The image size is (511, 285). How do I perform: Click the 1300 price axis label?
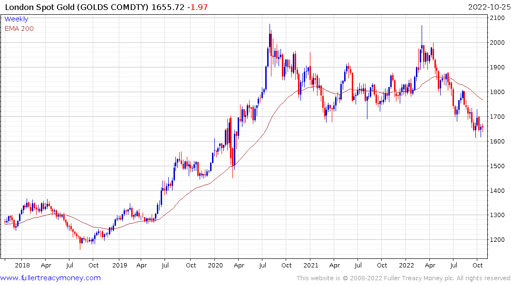[x=497, y=215]
